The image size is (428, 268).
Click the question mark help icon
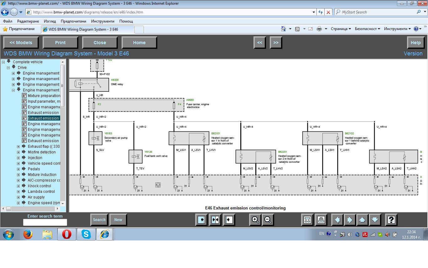[391, 220]
